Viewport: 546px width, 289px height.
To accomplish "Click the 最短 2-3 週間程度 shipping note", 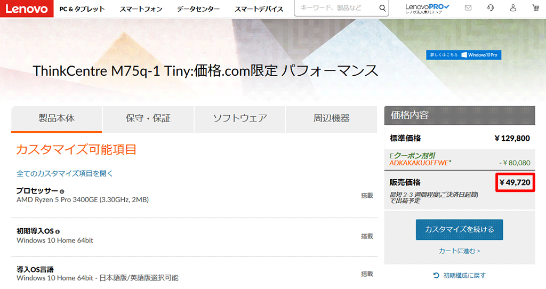I will click(x=434, y=197).
